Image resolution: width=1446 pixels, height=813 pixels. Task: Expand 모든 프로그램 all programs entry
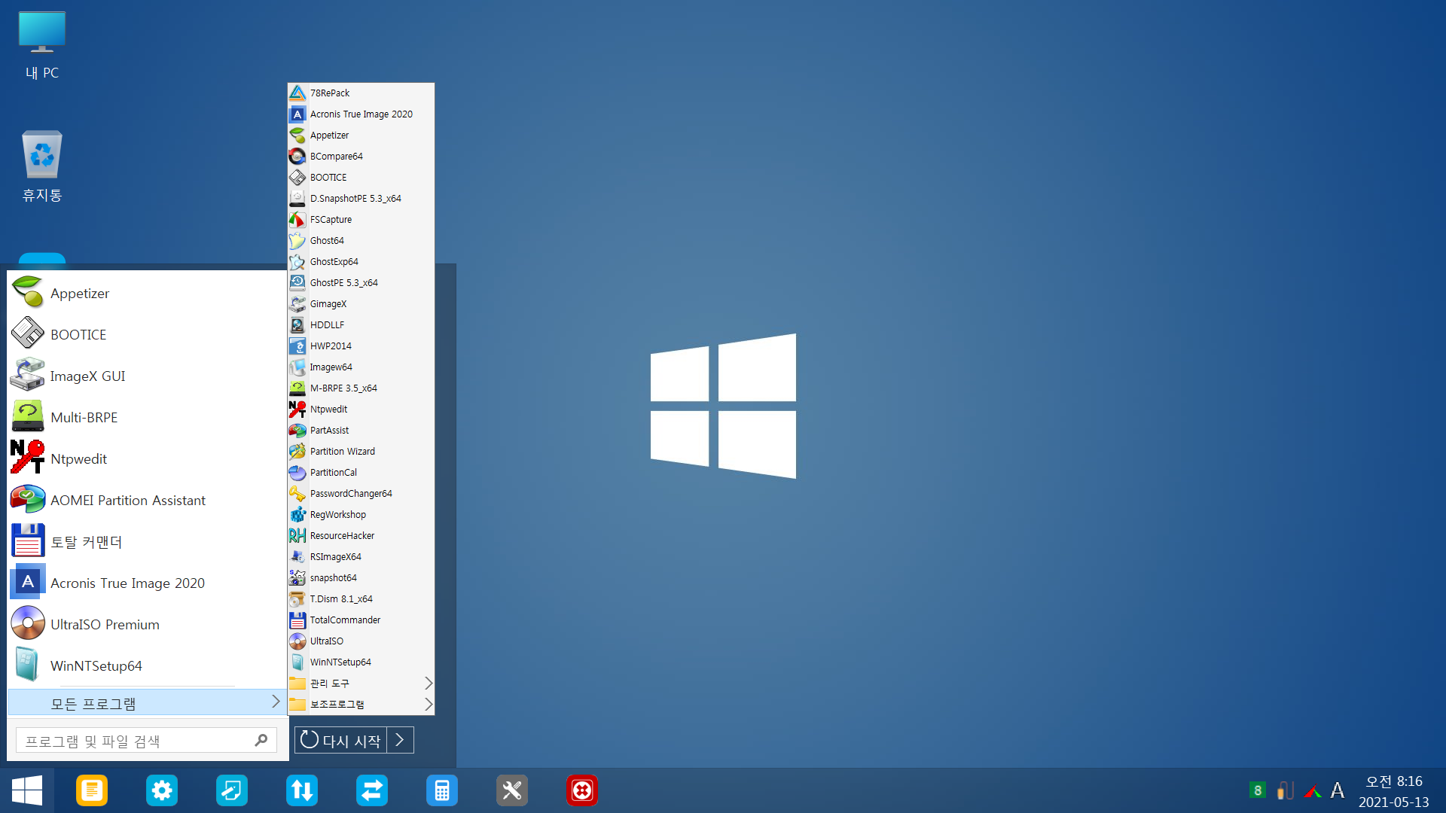(147, 702)
